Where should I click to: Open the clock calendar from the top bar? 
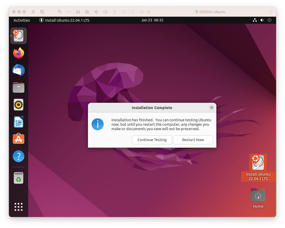[x=152, y=20]
